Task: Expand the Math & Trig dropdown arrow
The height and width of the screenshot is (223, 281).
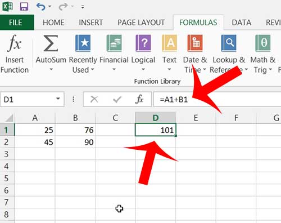Action: (270, 70)
